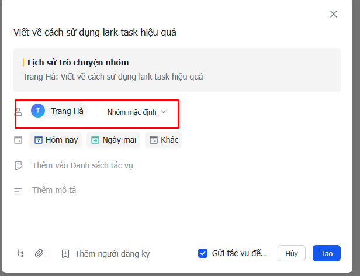Click the description lines icon
Screen dimensions: 360x276
[18, 191]
